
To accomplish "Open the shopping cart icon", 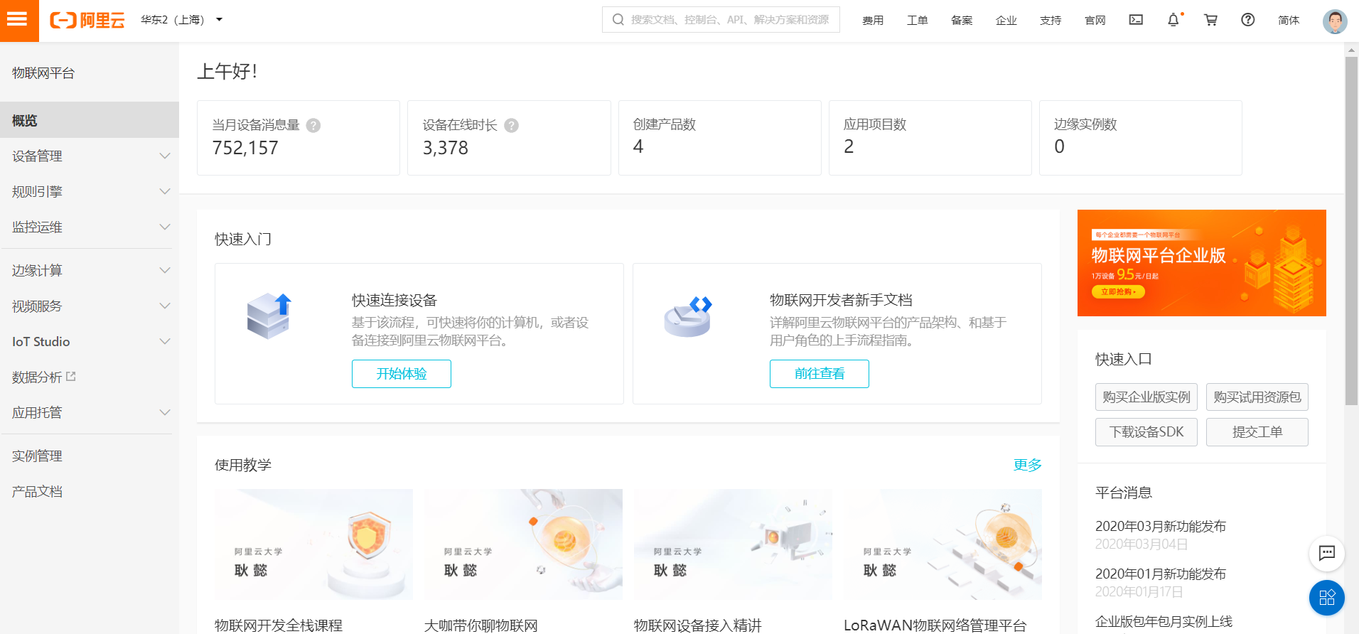I will tap(1210, 20).
